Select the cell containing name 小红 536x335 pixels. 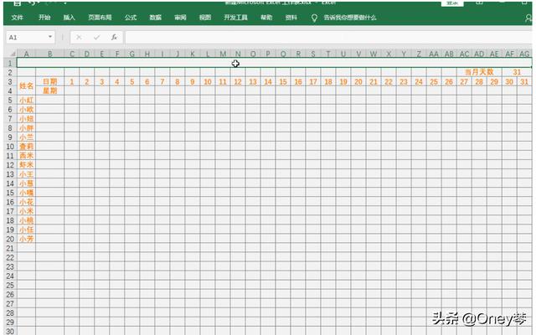[26, 100]
